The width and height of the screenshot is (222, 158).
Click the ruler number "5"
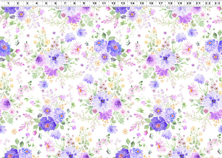(x=46, y=3)
